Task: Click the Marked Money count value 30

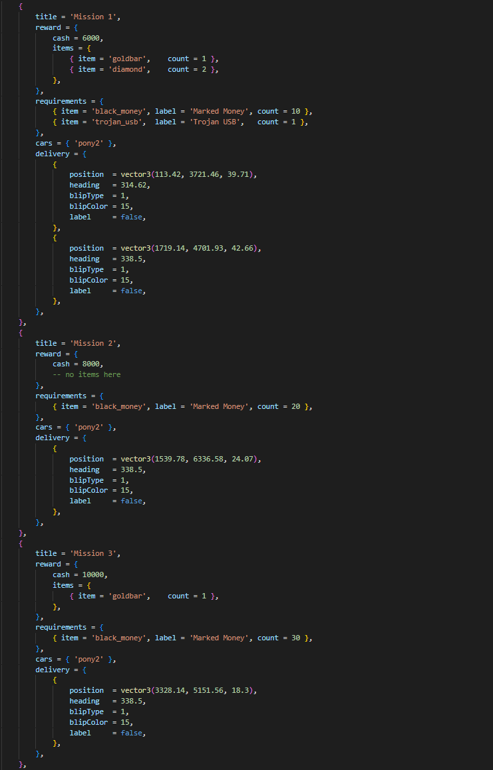Action: tap(296, 638)
